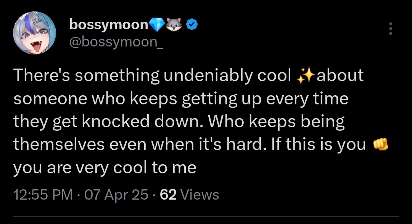The width and height of the screenshot is (412, 224).
Task: Click "you are very cool to me" line
Action: click(105, 168)
